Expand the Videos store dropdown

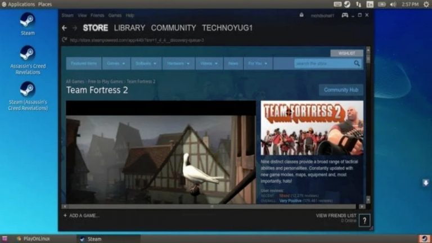(209, 64)
